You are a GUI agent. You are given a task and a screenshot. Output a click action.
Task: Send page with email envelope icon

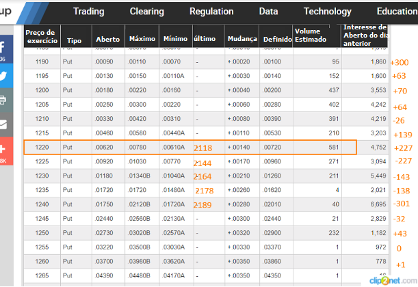click(3, 124)
